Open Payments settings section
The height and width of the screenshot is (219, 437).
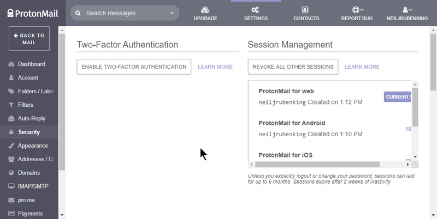click(x=30, y=214)
